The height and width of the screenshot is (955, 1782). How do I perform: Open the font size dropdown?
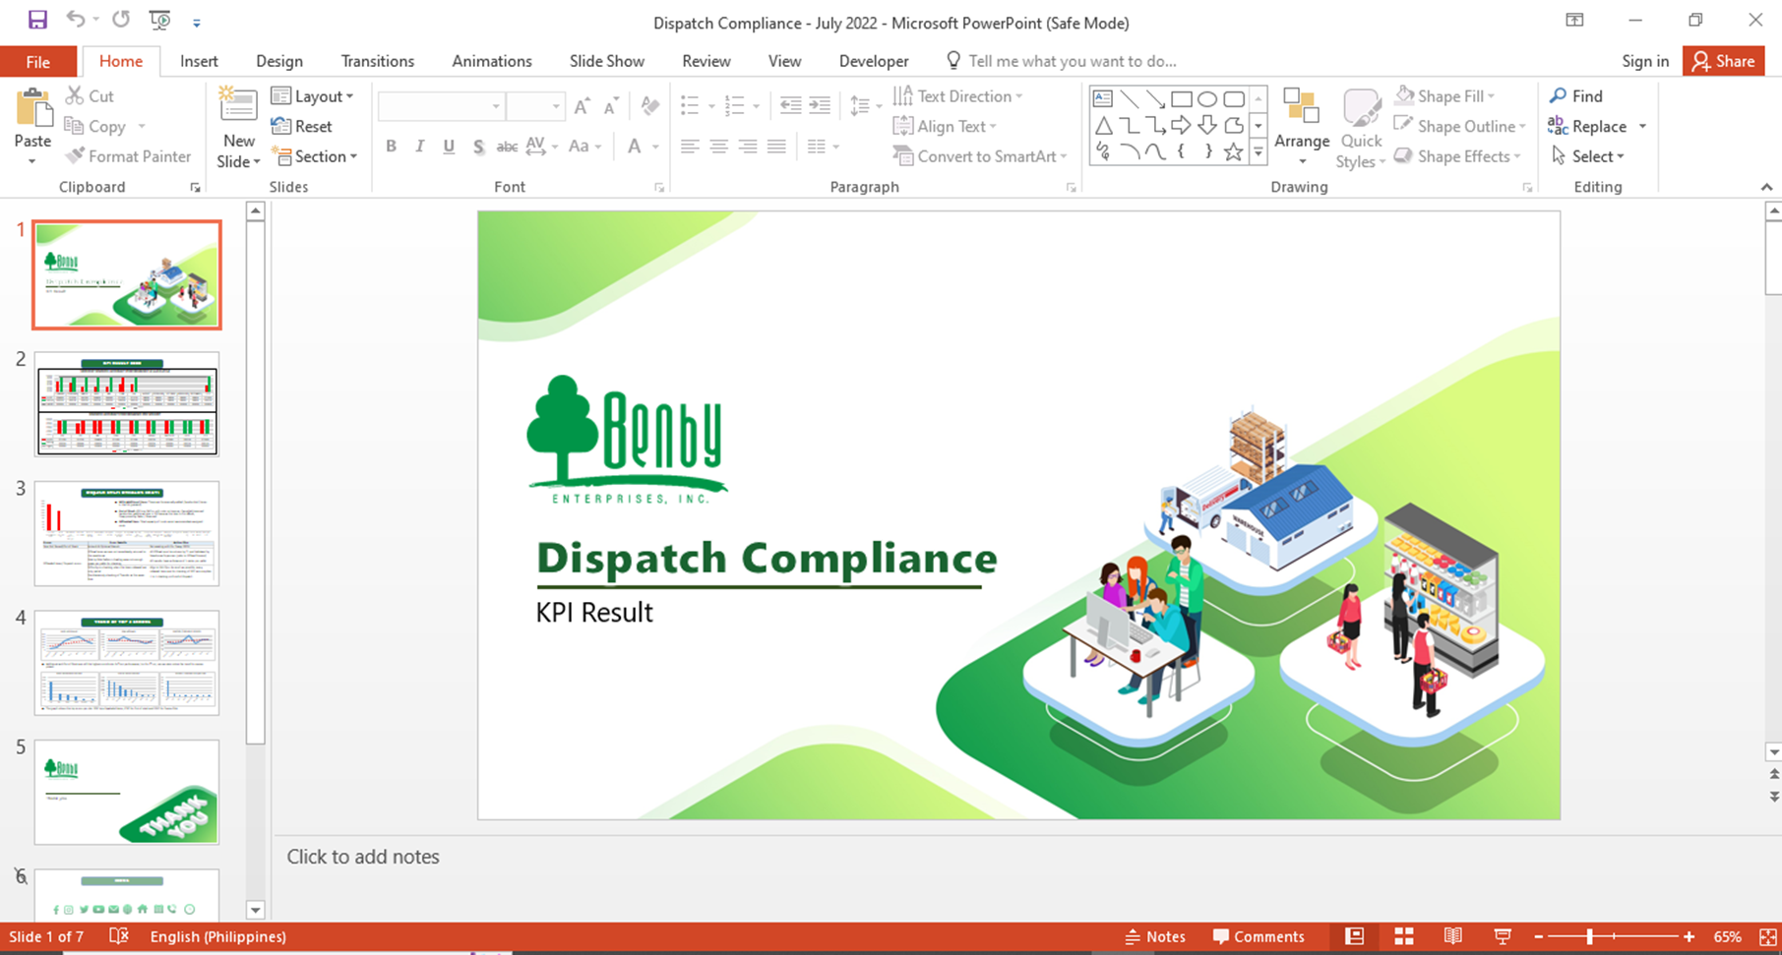[x=556, y=106]
